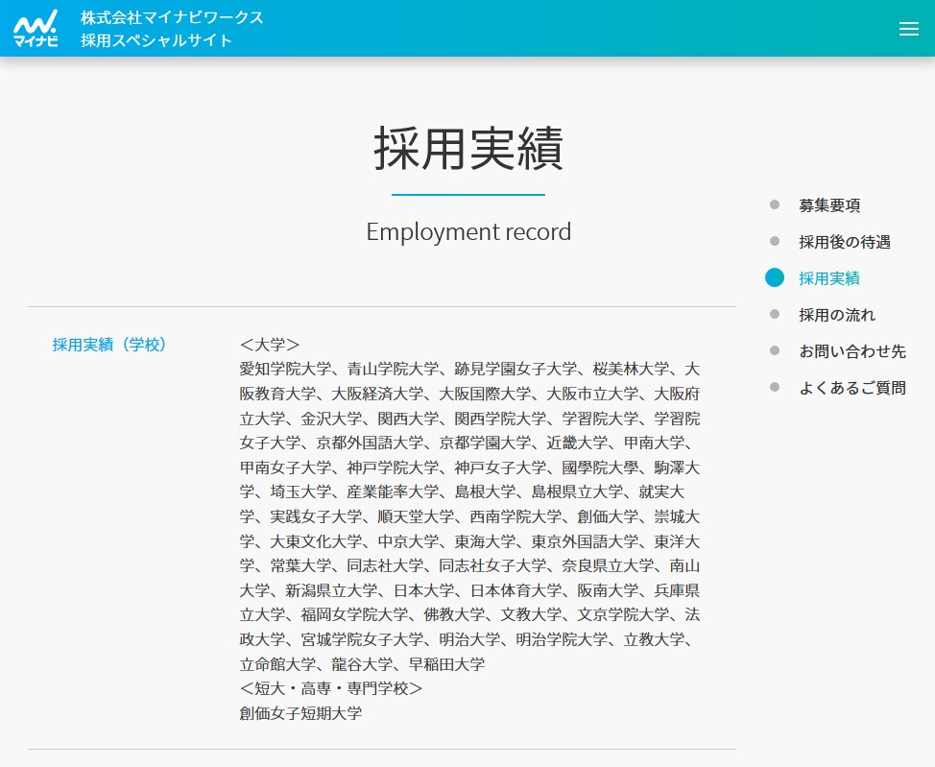Click the 採用実績 page heading
Screen dimensions: 935x767
pos(468,148)
